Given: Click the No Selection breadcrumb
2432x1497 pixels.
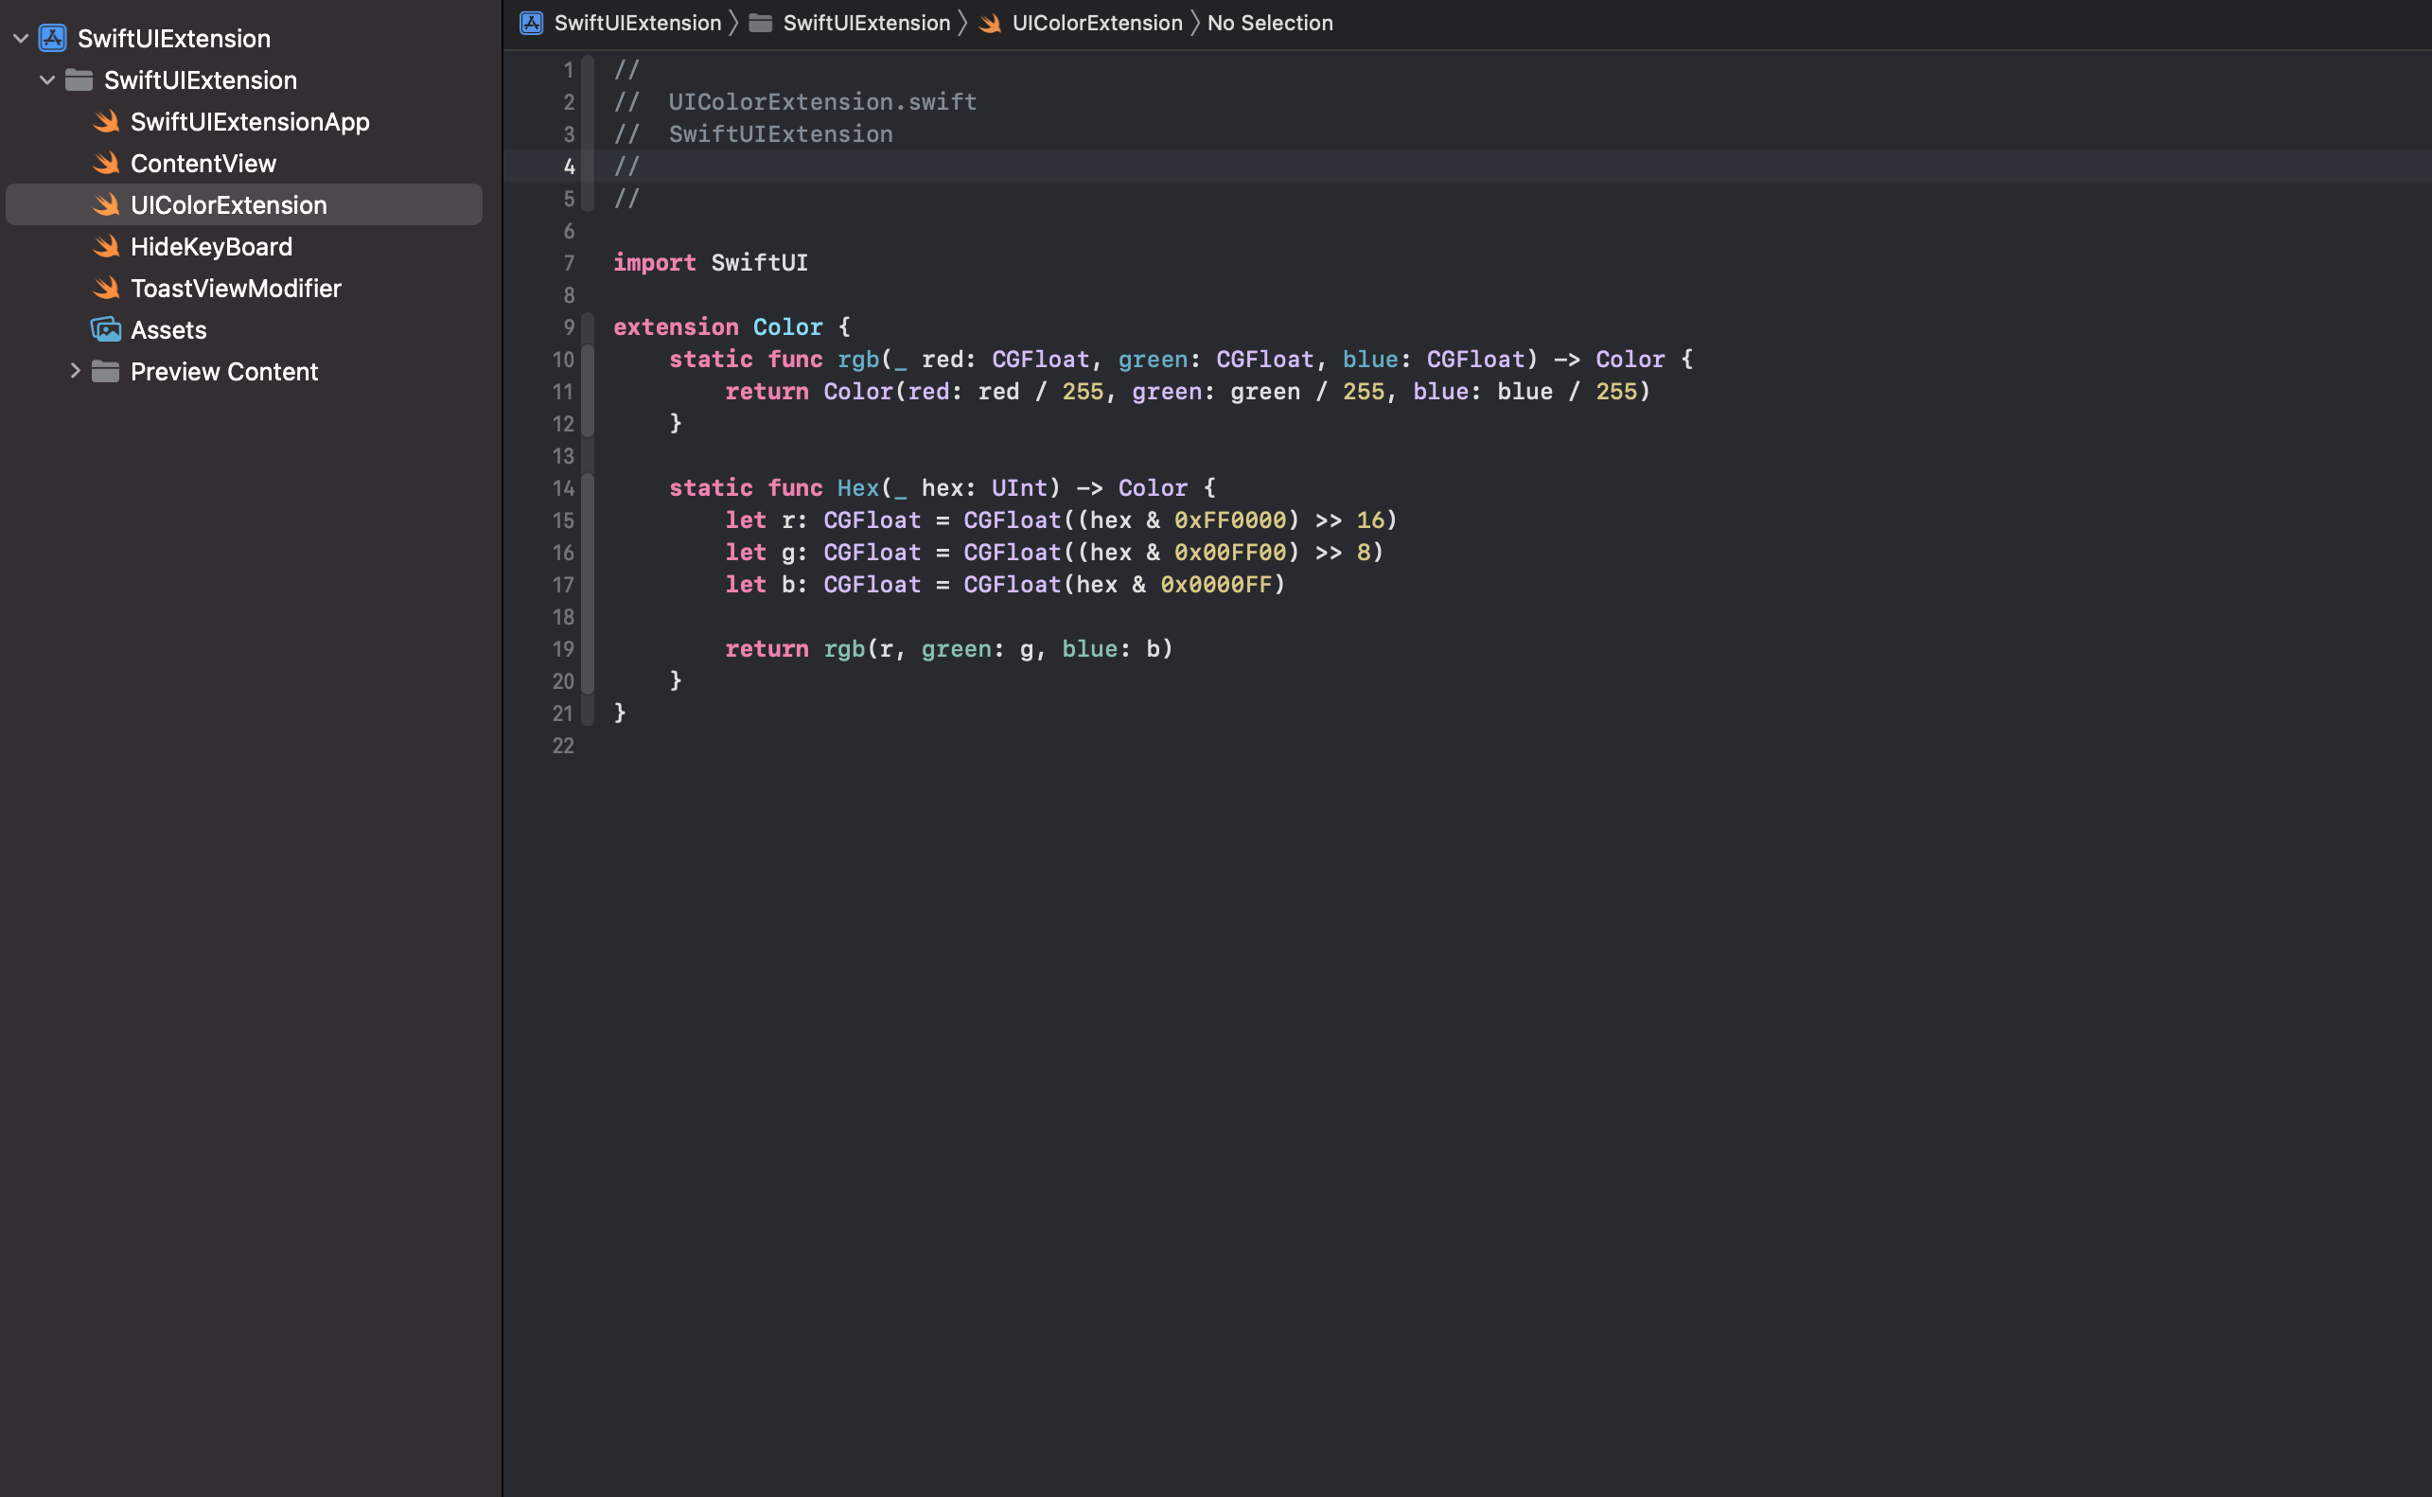Looking at the screenshot, I should [x=1269, y=23].
